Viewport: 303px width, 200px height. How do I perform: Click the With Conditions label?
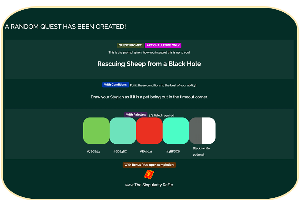[x=116, y=85]
